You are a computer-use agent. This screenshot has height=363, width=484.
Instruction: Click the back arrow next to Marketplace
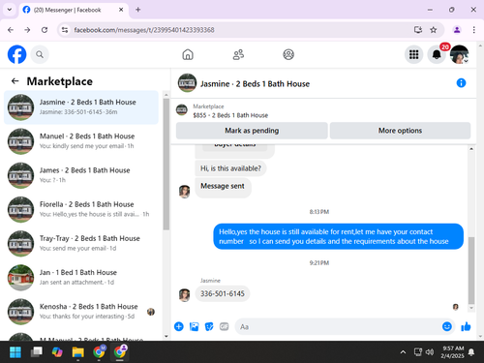[x=15, y=81]
